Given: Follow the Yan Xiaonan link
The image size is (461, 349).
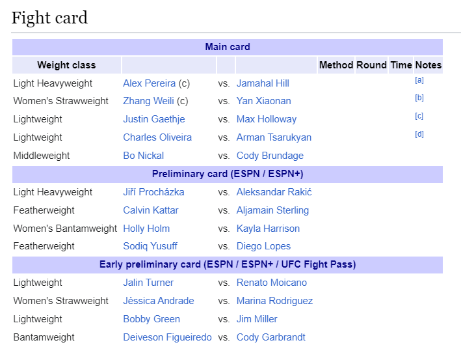Looking at the screenshot, I should pyautogui.click(x=263, y=101).
